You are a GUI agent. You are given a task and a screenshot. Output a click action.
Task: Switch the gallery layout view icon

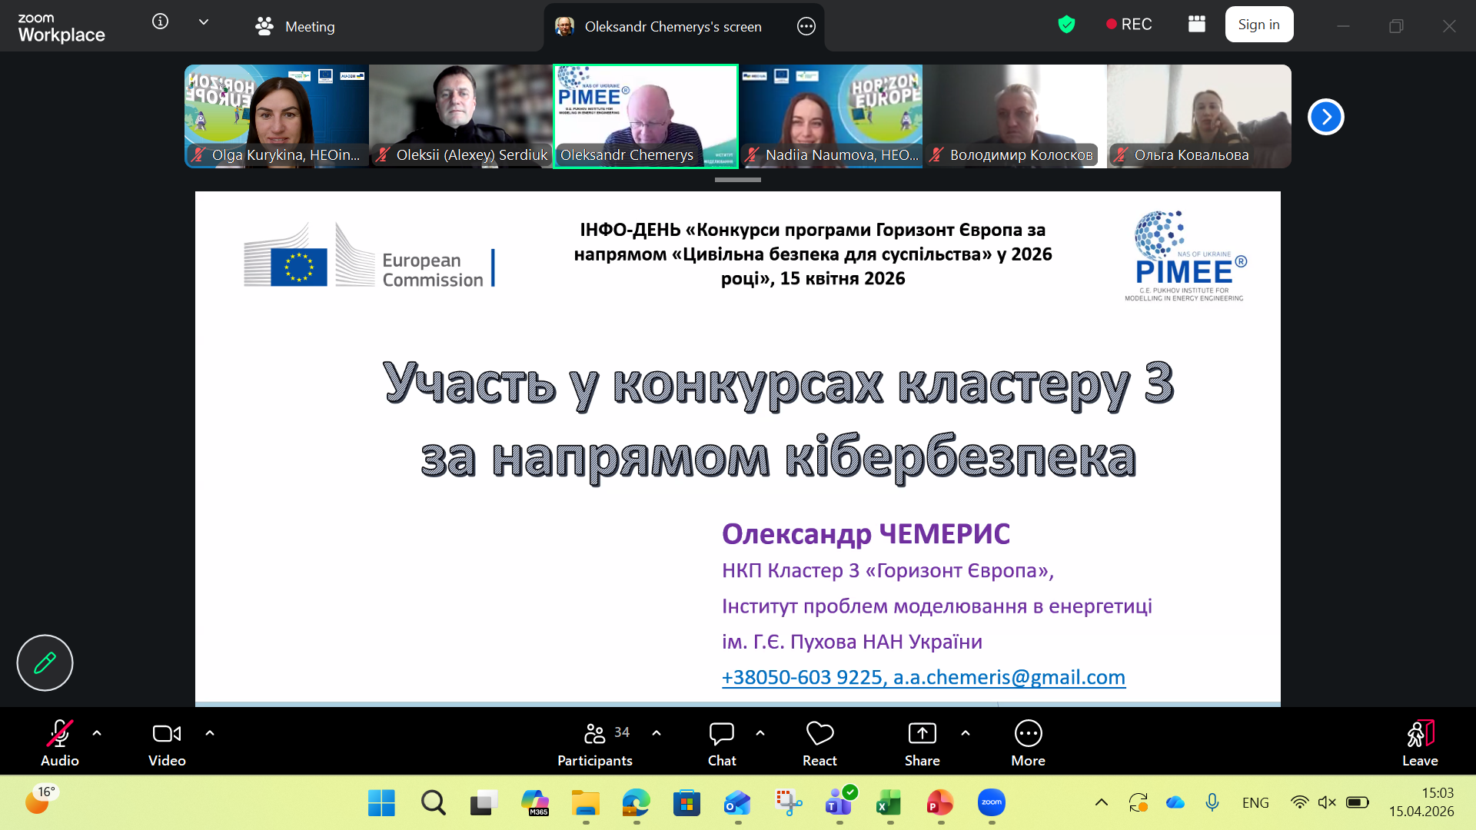click(x=1196, y=24)
